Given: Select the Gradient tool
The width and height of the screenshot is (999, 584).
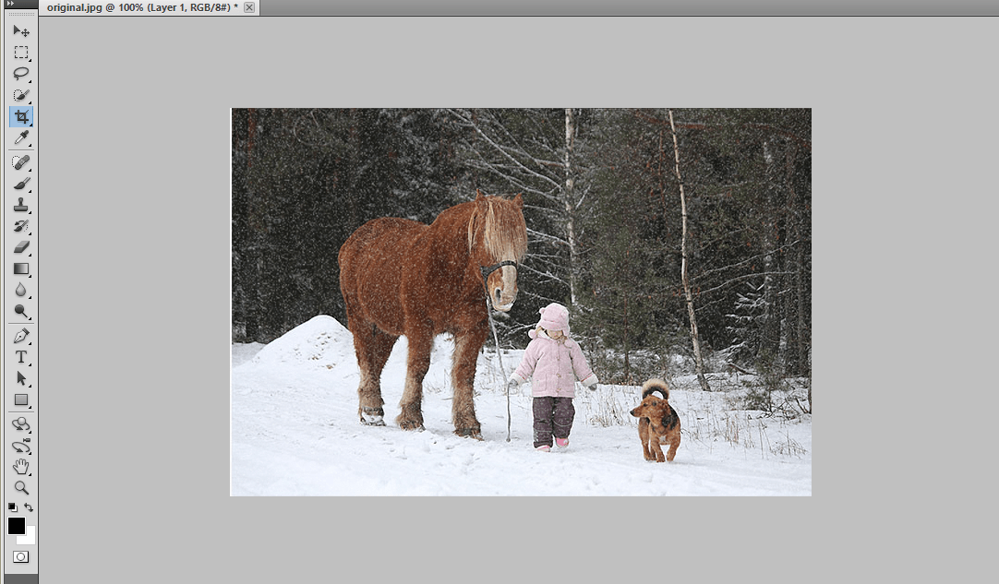Looking at the screenshot, I should tap(21, 268).
